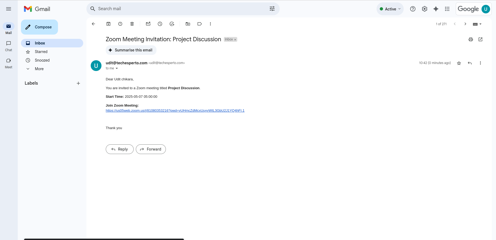Click the email subject heading
496x240 pixels.
click(163, 39)
